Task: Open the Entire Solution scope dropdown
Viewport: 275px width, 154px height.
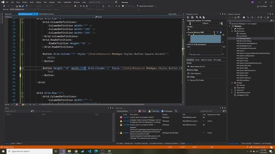Action: (127, 111)
